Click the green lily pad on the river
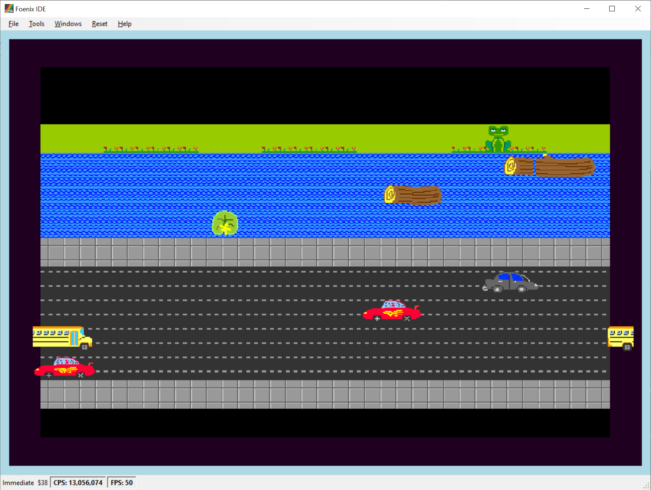 [x=225, y=223]
